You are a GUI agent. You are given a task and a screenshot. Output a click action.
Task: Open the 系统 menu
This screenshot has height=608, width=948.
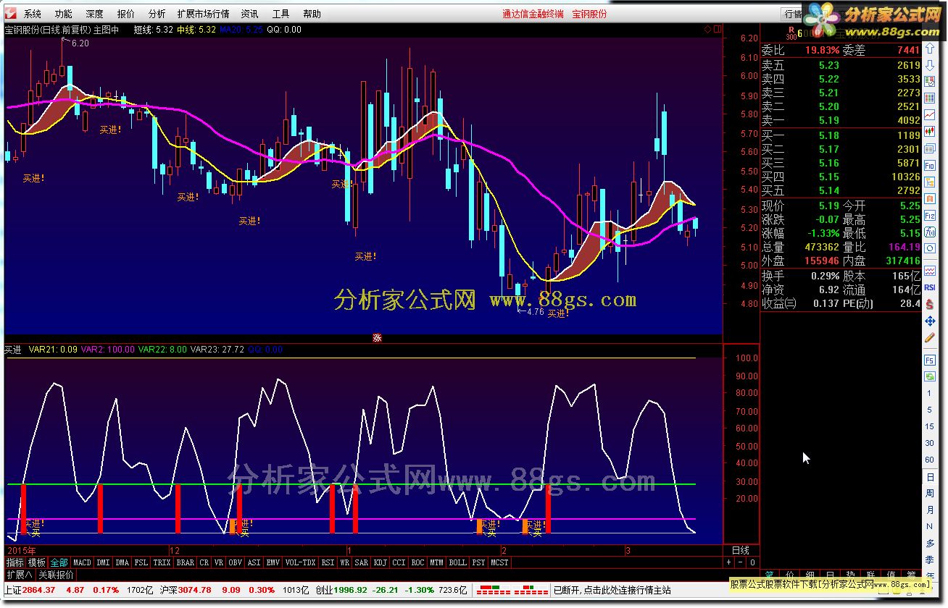(x=32, y=14)
